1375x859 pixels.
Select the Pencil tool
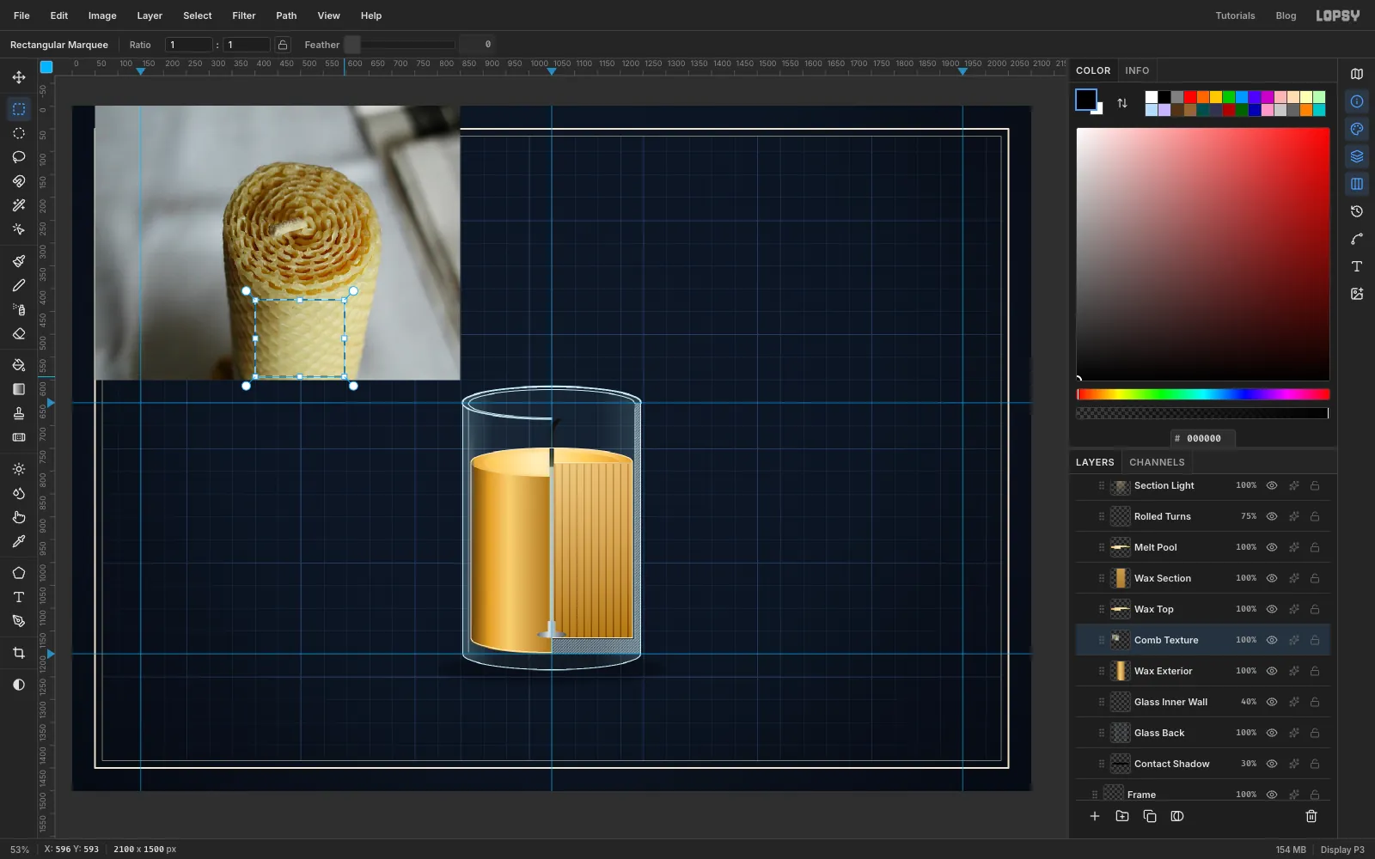[x=19, y=285]
